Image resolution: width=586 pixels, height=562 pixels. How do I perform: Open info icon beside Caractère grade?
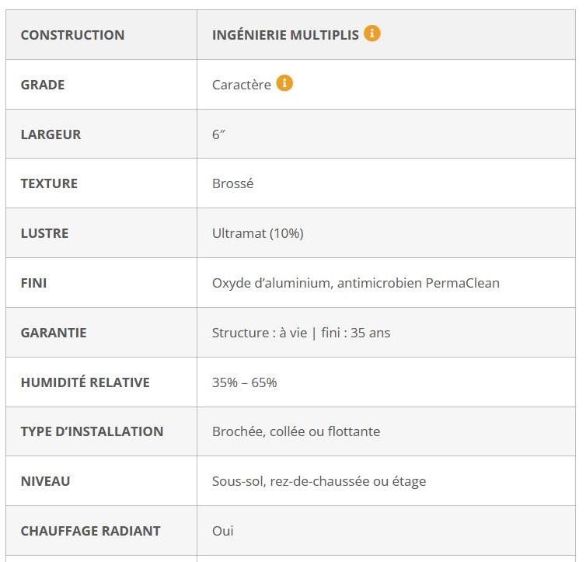pyautogui.click(x=284, y=82)
